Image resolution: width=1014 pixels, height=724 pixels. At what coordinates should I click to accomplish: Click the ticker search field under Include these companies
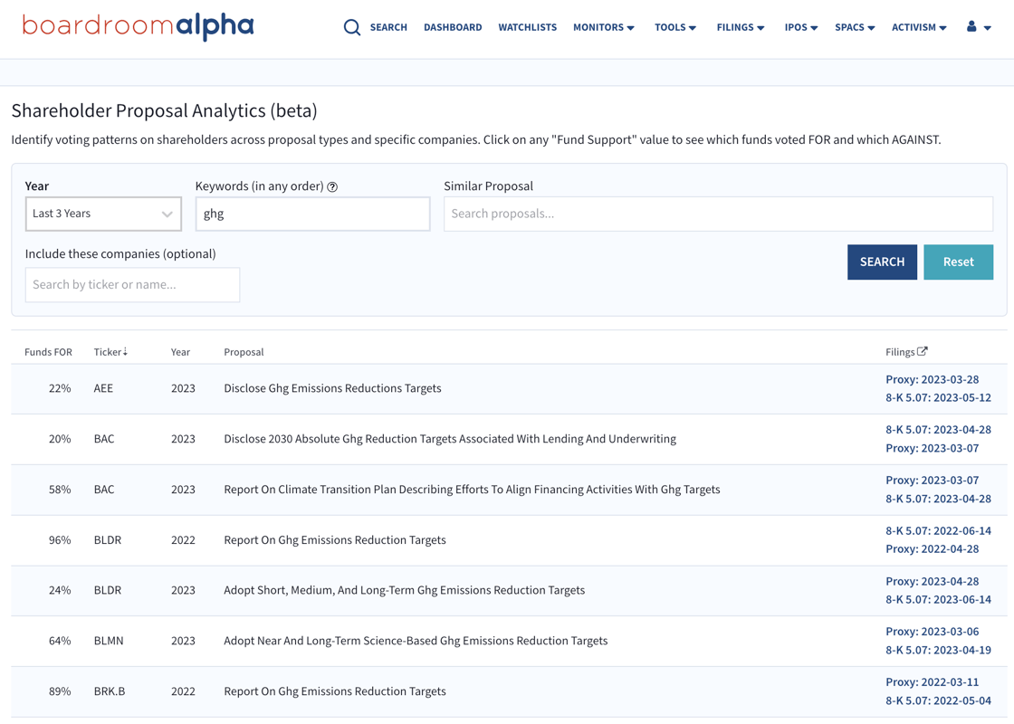[x=132, y=284]
